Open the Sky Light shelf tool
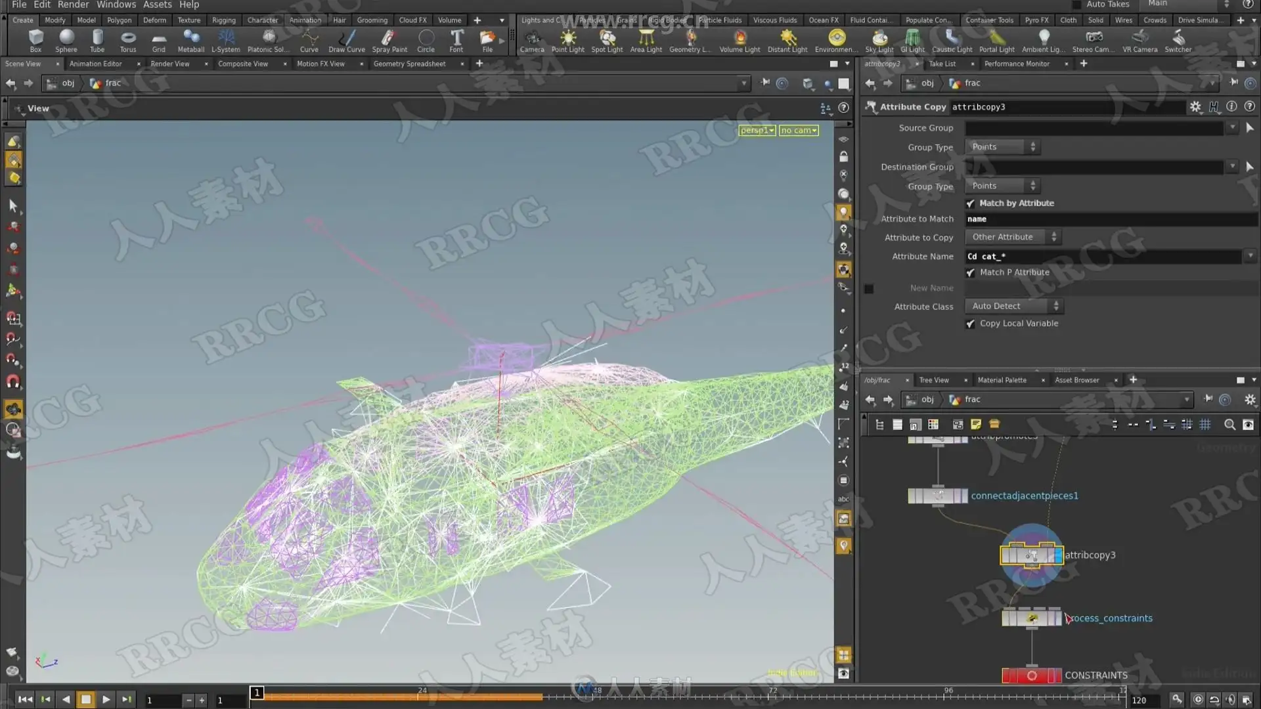Screen dimensions: 1261x709 click(x=879, y=40)
